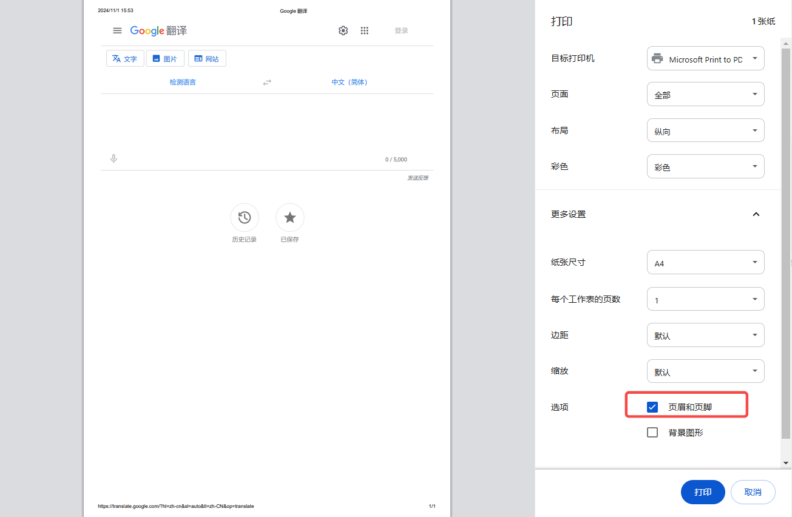Open the 页面 pages dropdown showing 全部
The height and width of the screenshot is (517, 792).
pyautogui.click(x=706, y=94)
